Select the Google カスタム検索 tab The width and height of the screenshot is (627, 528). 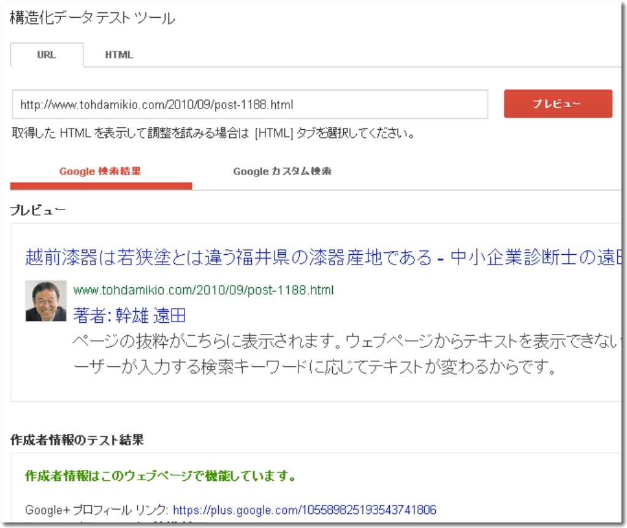pos(283,172)
